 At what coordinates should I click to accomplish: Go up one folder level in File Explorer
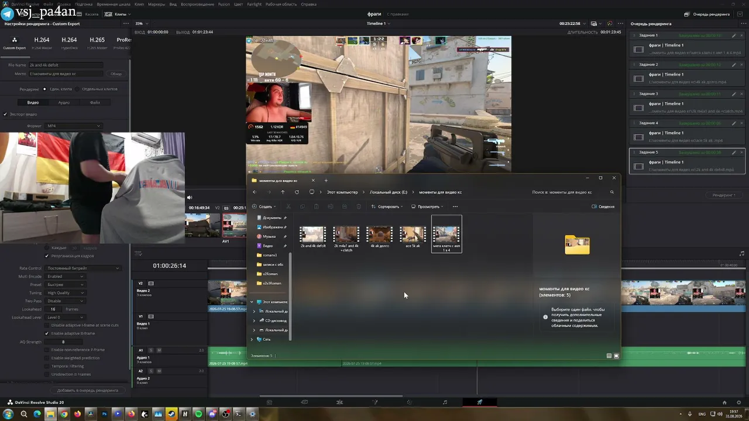coord(283,192)
